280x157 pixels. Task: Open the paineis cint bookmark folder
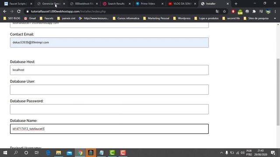[66, 18]
